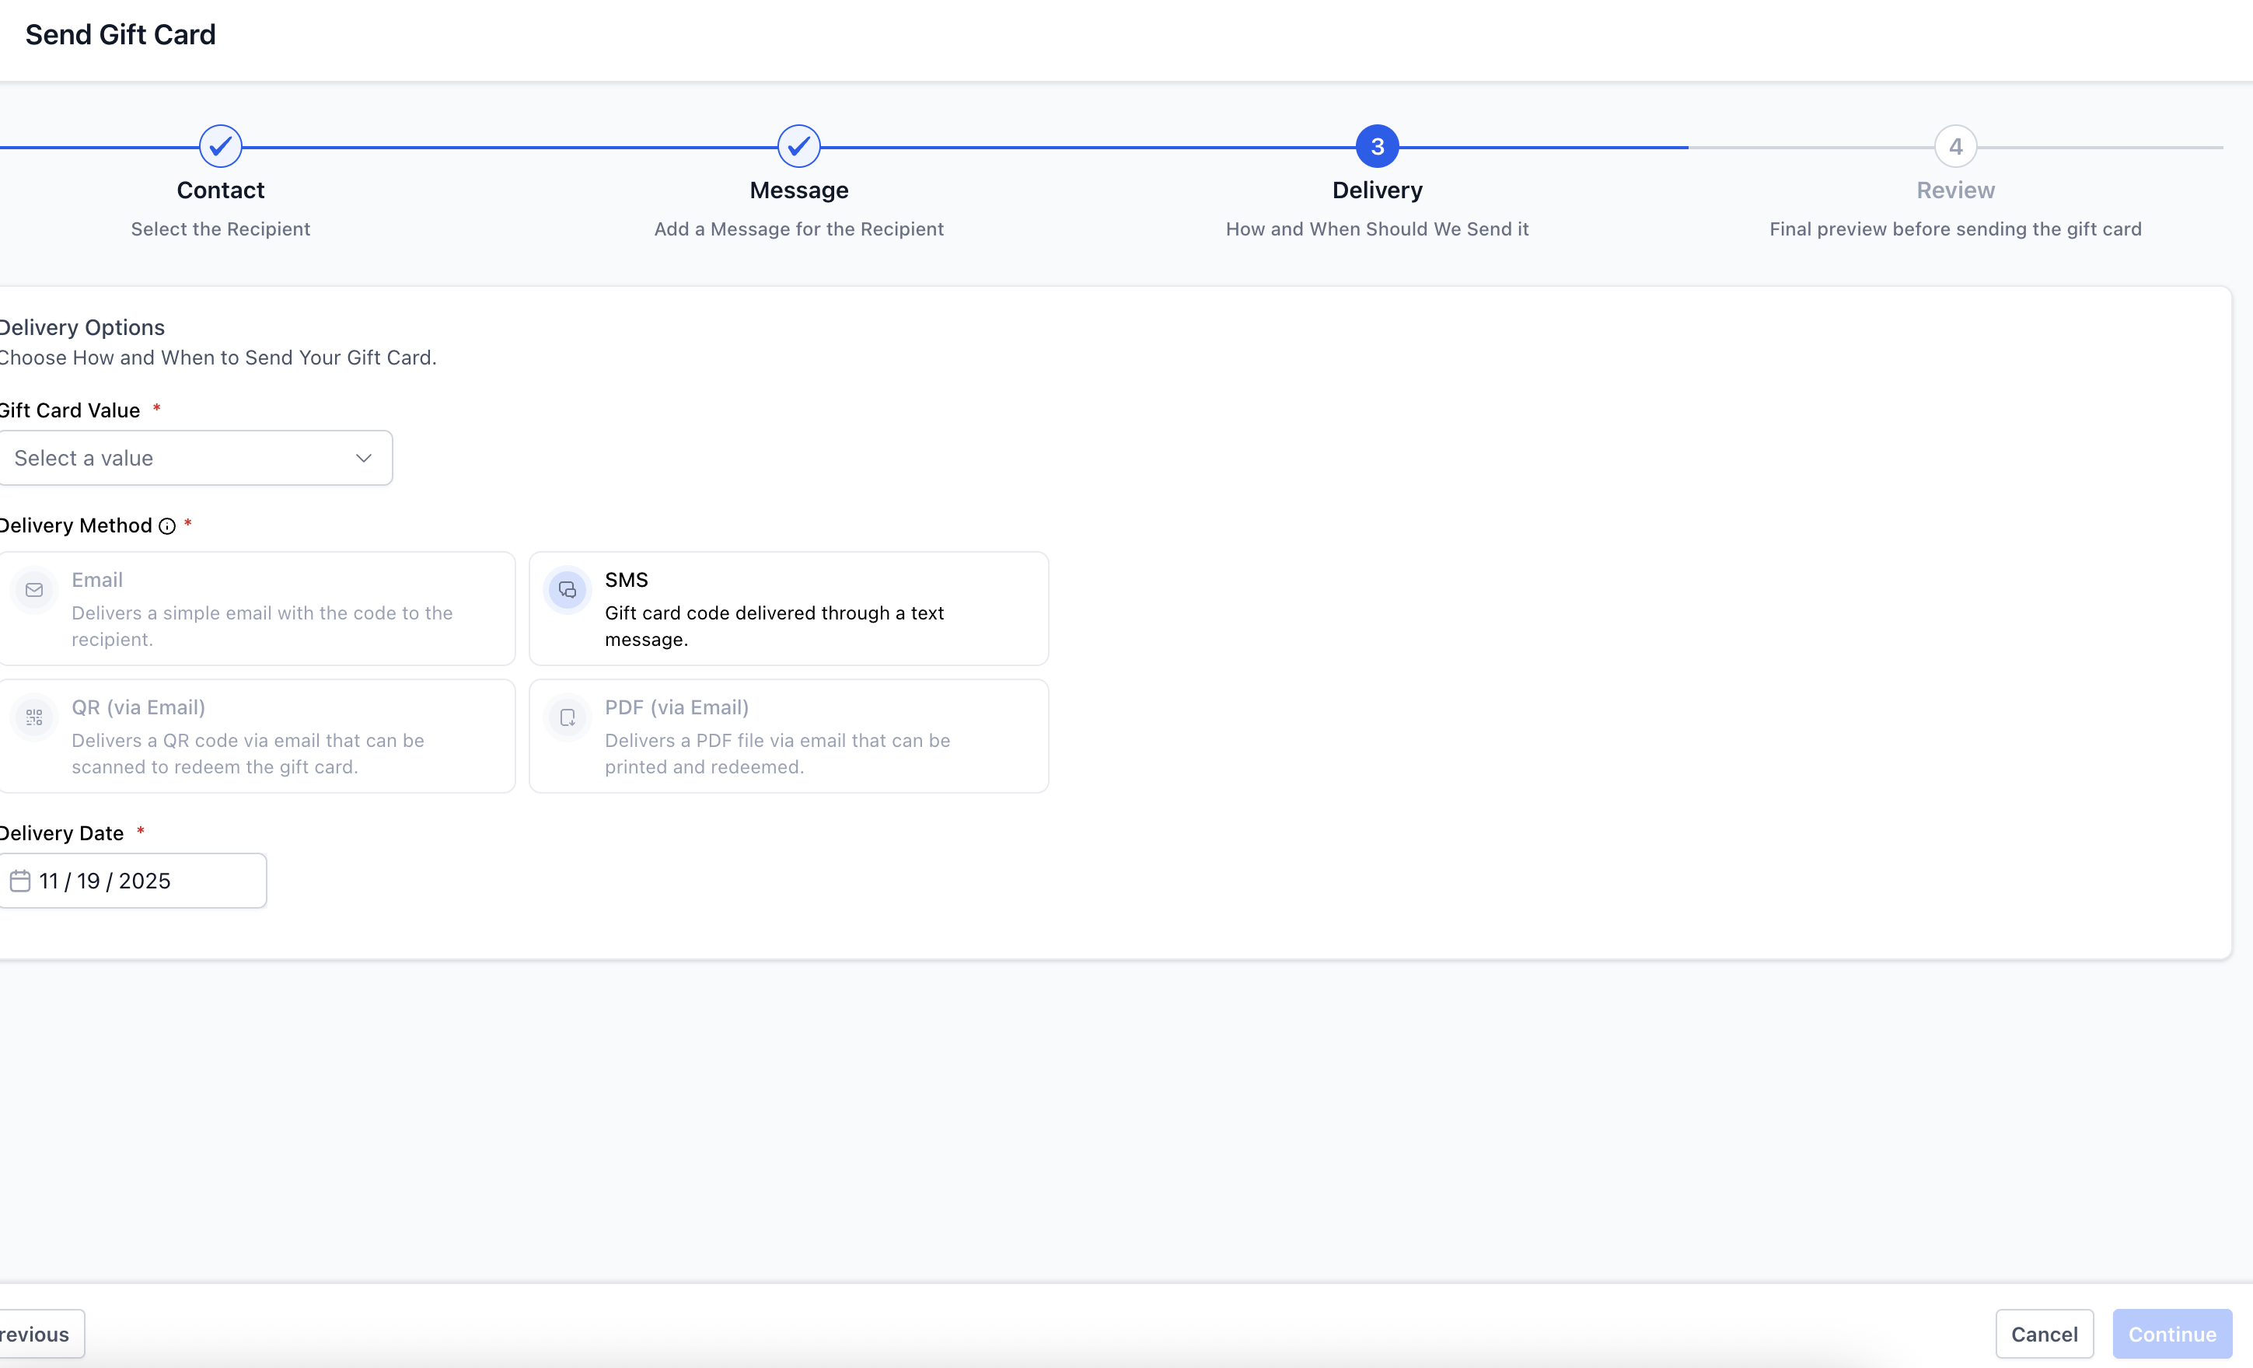Click the 'Delivery Options' section heading
Screen dimensions: 2253x1368
point(82,327)
